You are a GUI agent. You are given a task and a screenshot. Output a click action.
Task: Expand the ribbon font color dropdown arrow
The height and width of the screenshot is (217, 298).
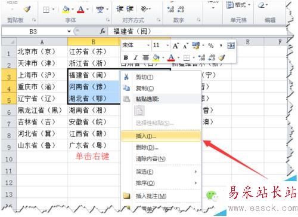pyautogui.click(x=88, y=10)
